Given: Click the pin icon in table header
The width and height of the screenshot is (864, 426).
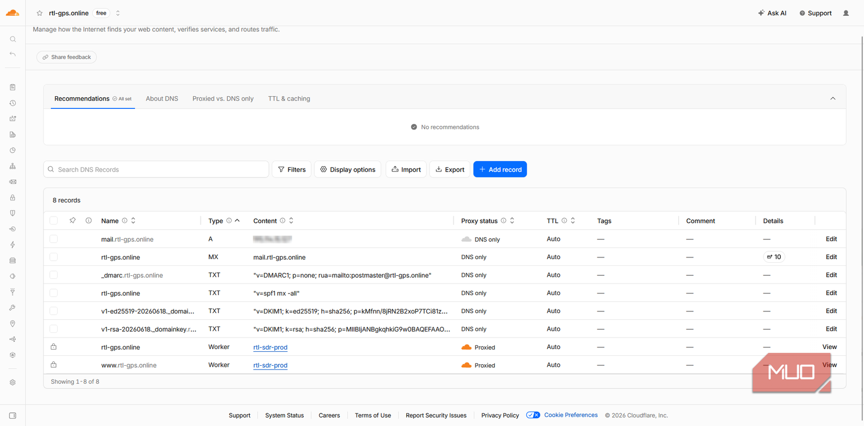Looking at the screenshot, I should 73,221.
